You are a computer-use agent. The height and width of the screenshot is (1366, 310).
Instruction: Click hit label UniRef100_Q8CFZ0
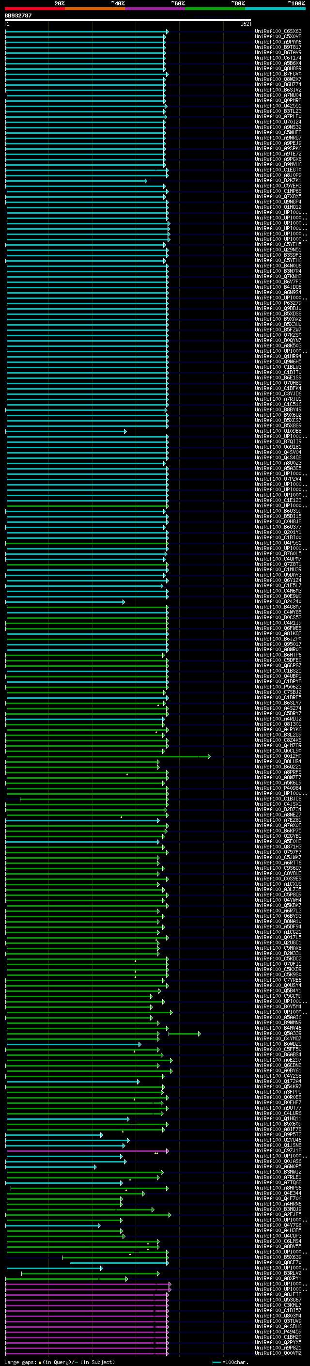(278, 1263)
